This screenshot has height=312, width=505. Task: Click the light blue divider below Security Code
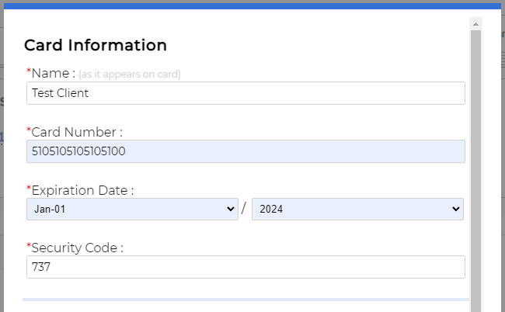coord(246,299)
